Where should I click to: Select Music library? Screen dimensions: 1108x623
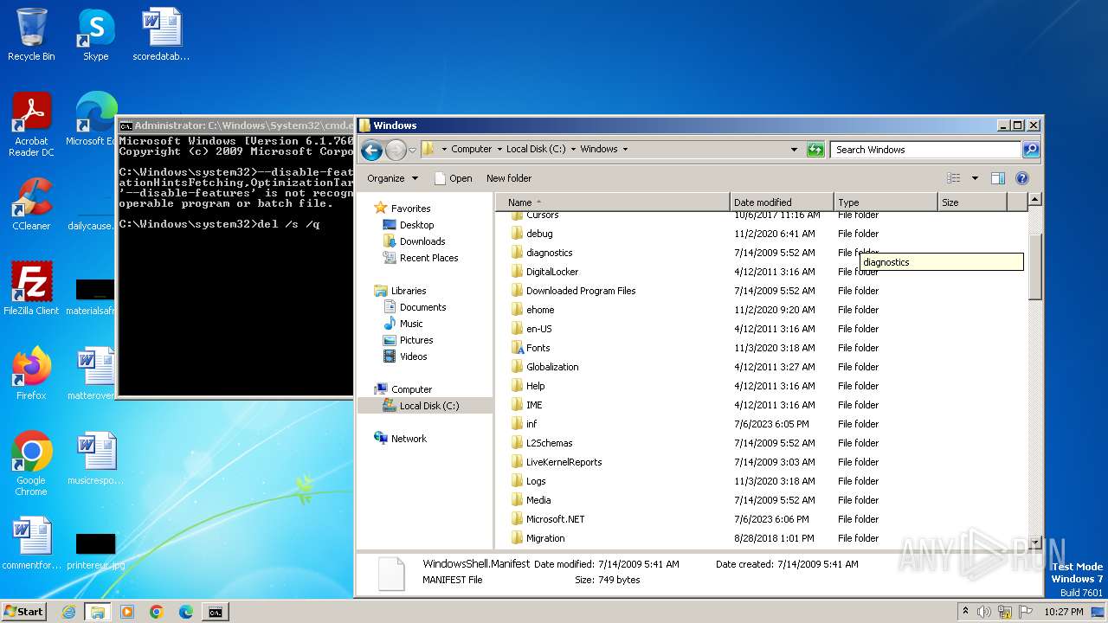coord(411,324)
